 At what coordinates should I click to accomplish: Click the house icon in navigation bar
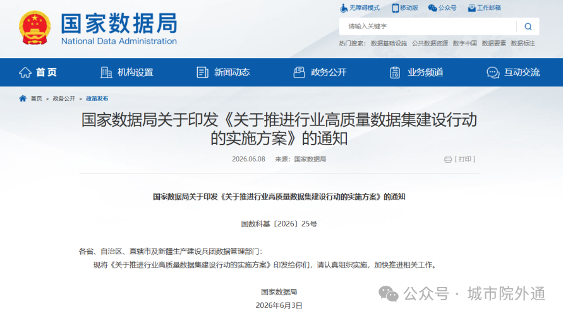[x=25, y=73]
